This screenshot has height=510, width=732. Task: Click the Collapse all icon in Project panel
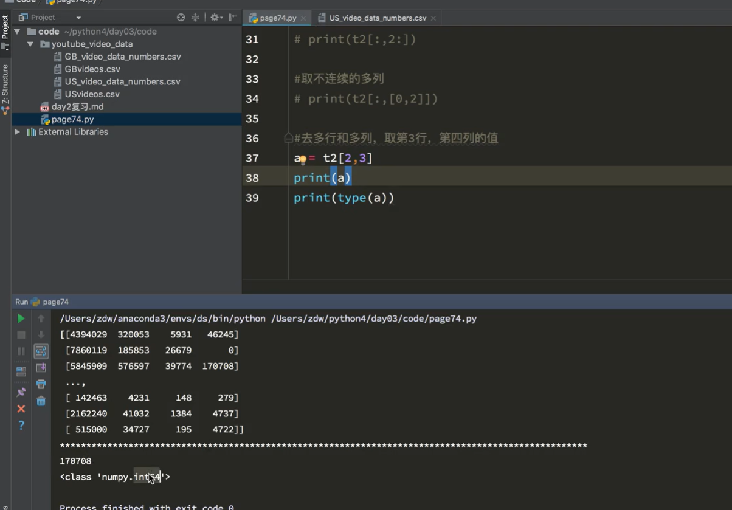point(195,18)
